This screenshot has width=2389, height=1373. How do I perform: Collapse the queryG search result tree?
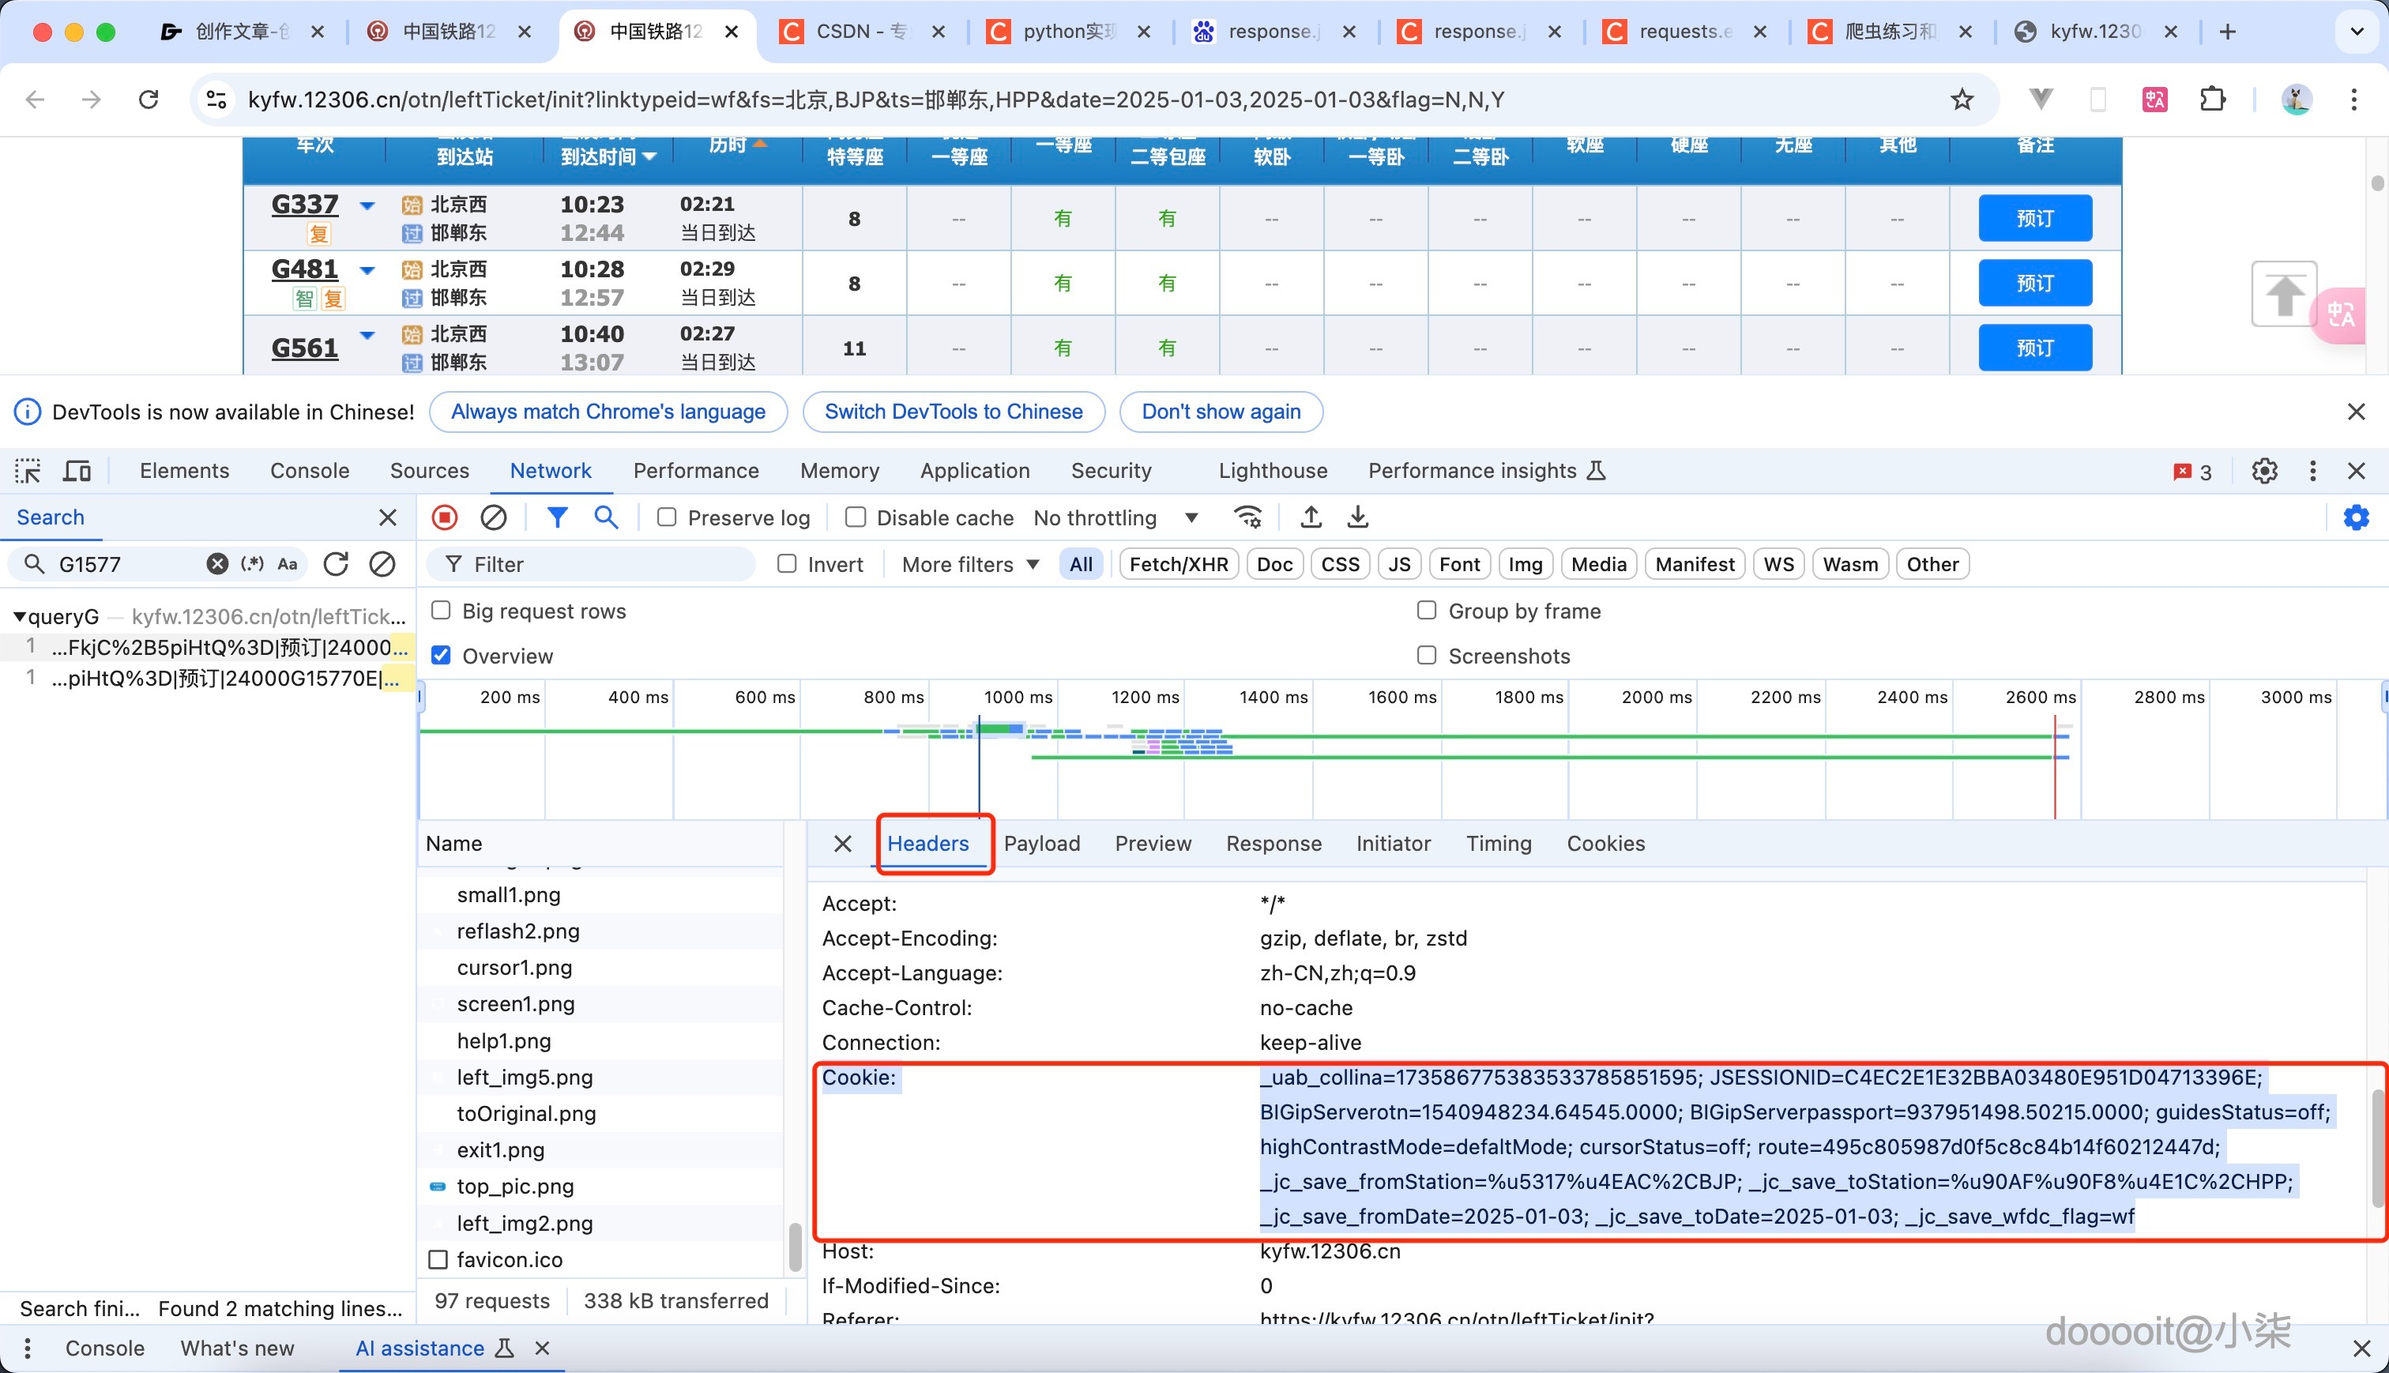tap(19, 617)
